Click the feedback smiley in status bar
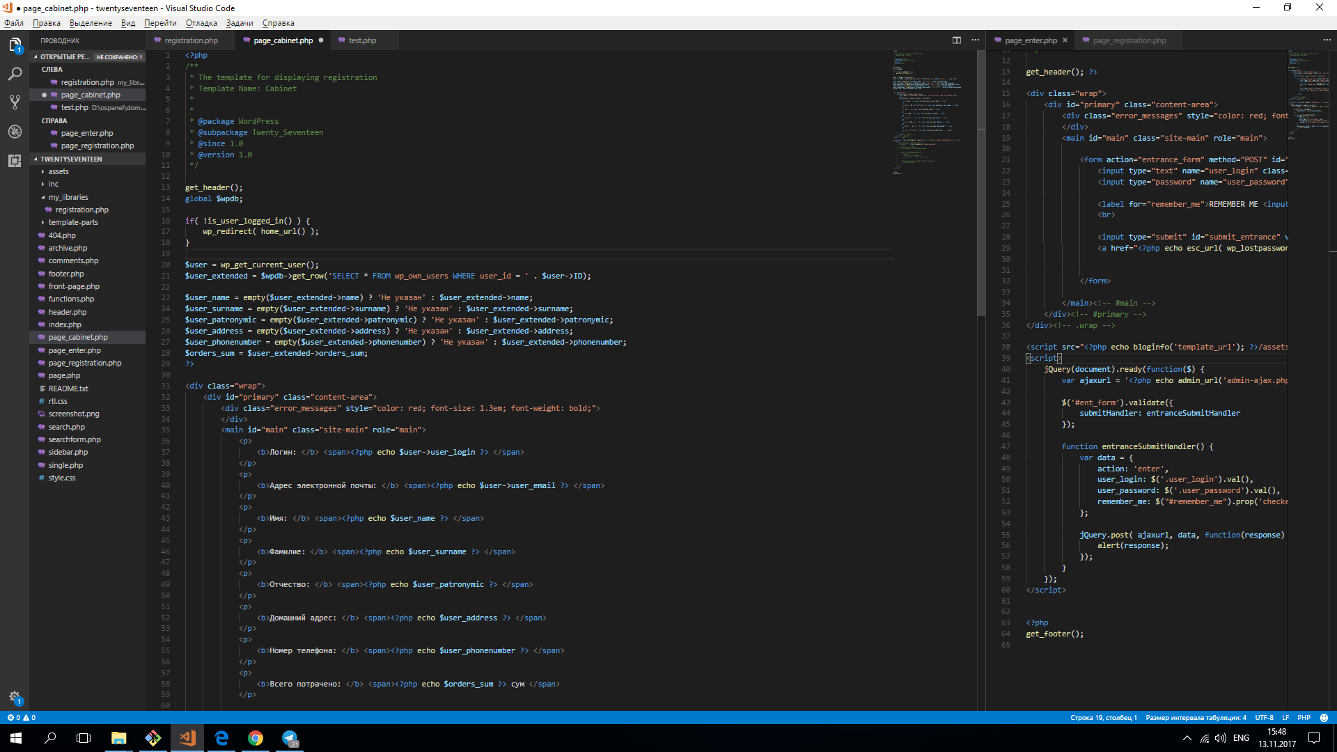The image size is (1337, 752). click(1324, 718)
